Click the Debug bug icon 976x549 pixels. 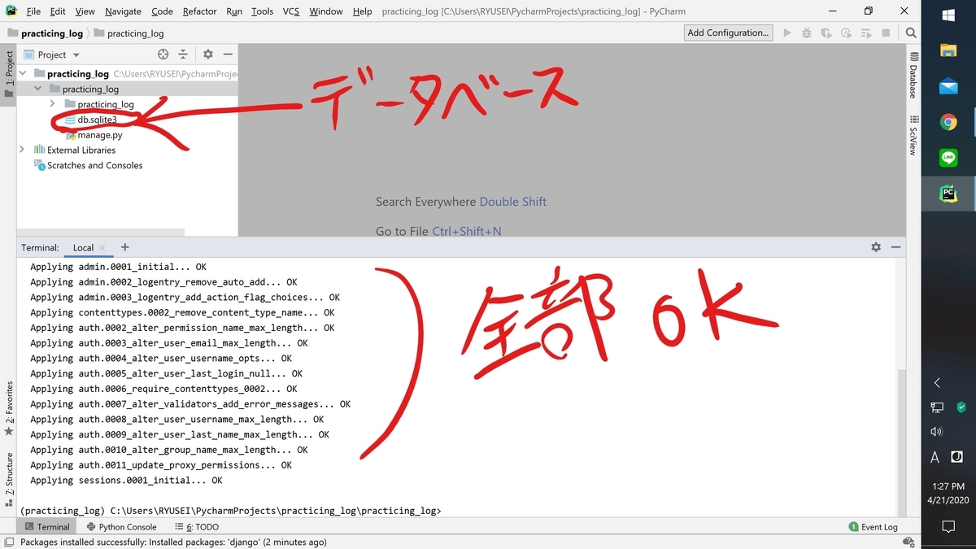[806, 33]
